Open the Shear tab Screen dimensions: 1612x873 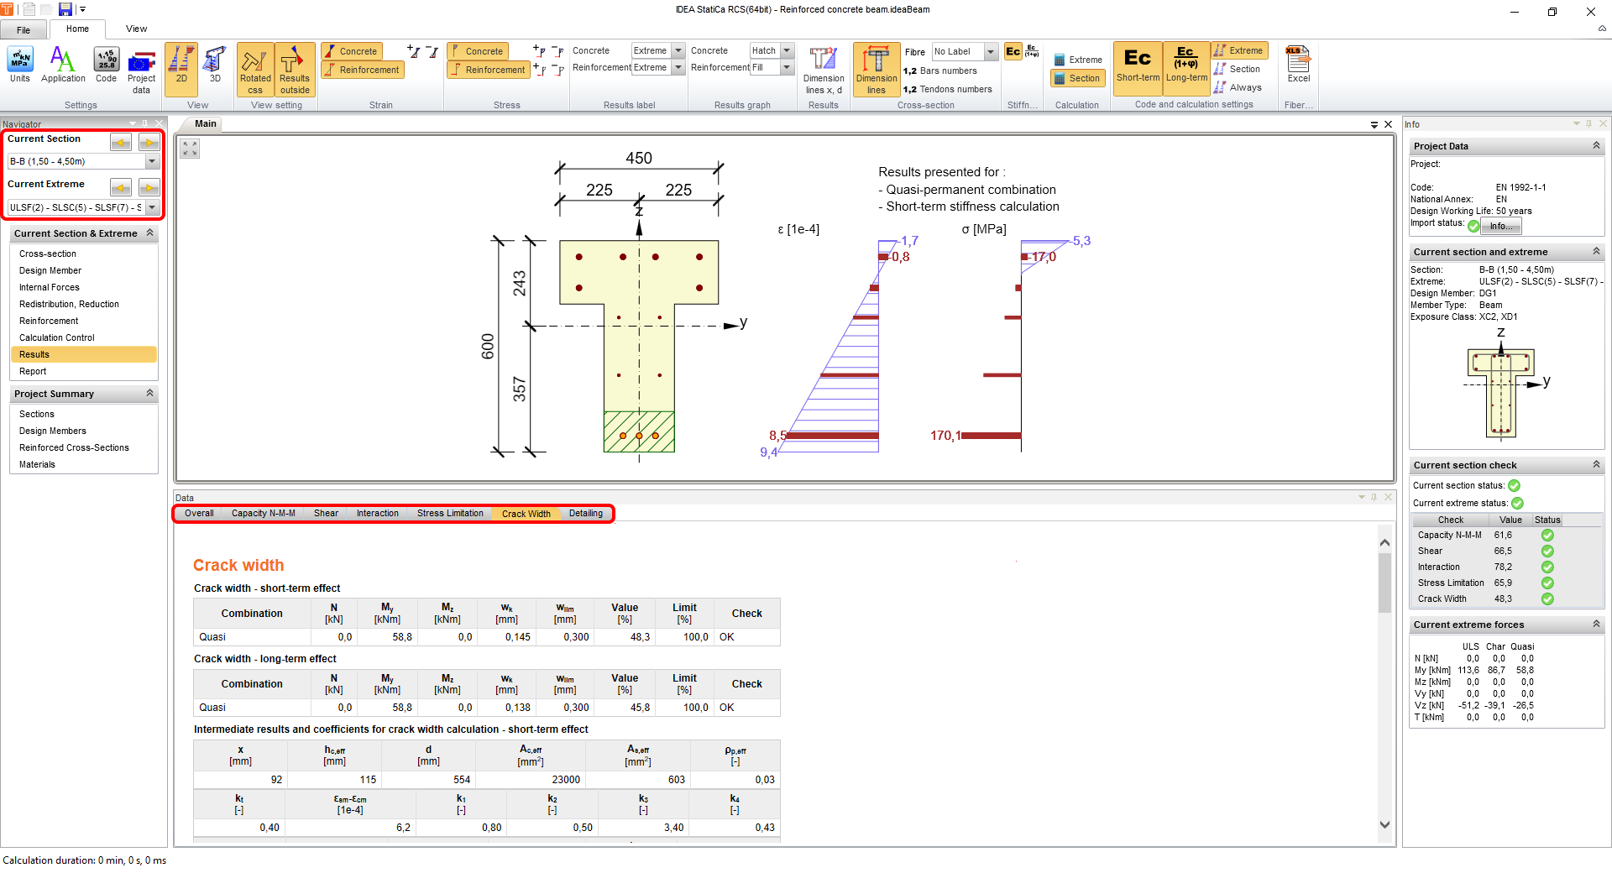326,513
